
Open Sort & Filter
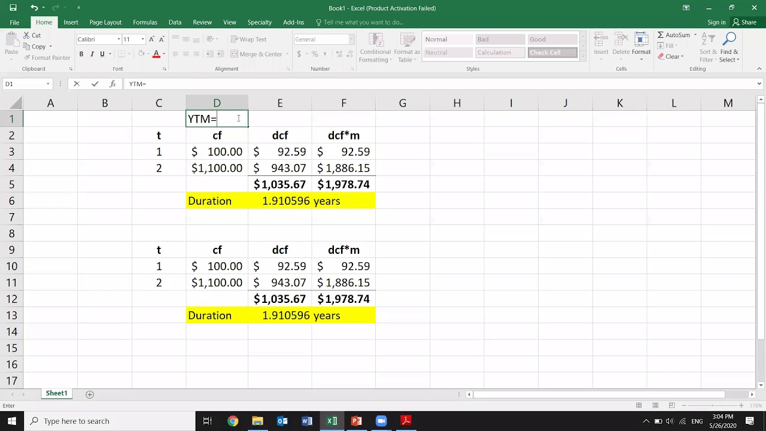point(708,48)
